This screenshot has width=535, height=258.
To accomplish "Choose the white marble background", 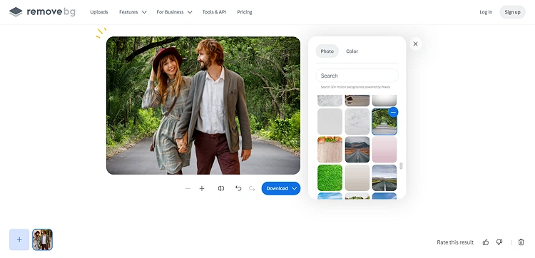I will 357,122.
